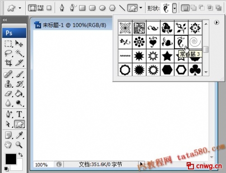Open the shape picker dropdown arrow

pos(174,8)
